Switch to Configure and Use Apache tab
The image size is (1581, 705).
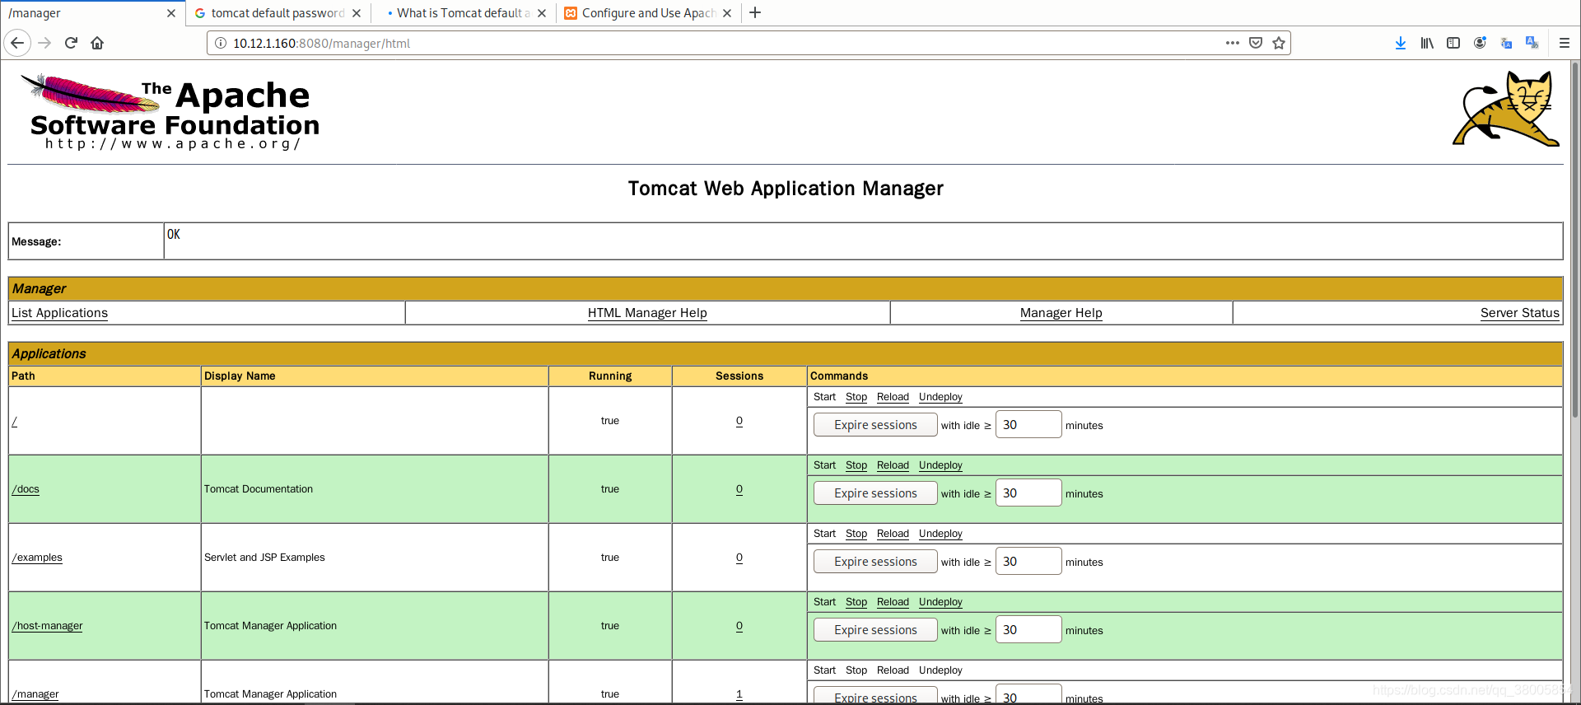[648, 13]
